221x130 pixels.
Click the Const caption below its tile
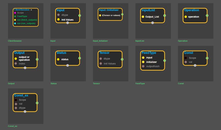coord(181,83)
